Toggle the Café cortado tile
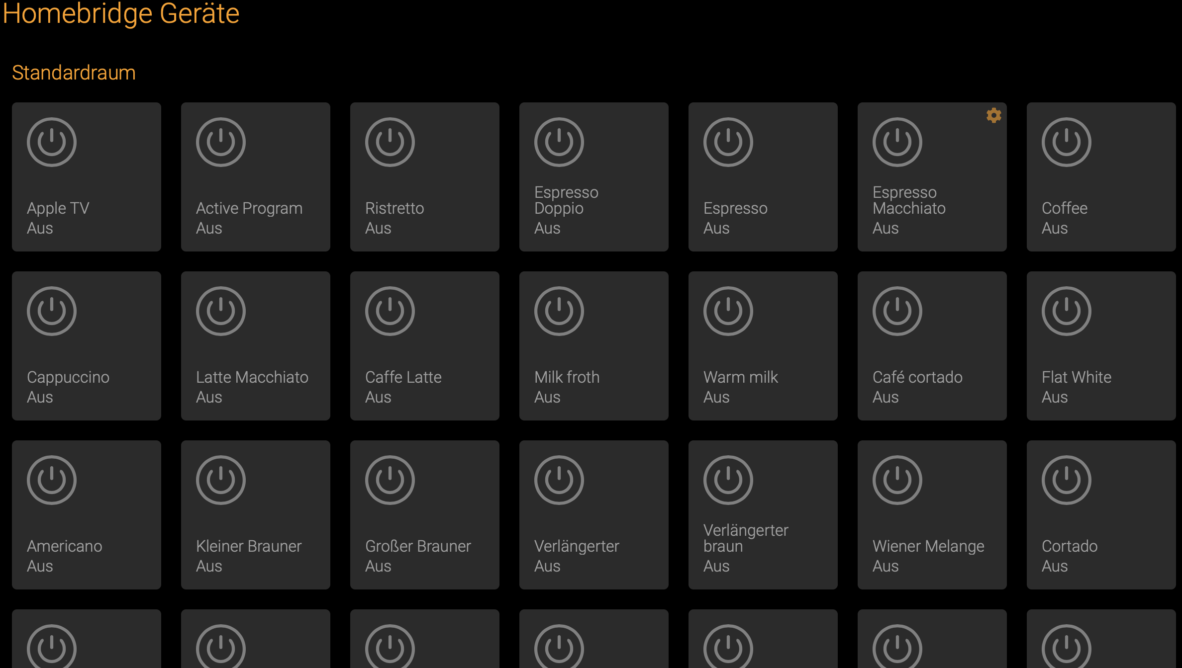 932,346
